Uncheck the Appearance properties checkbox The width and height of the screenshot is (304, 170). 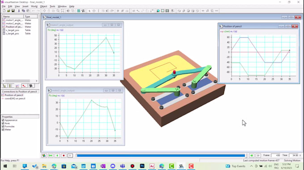[x=3, y=120]
